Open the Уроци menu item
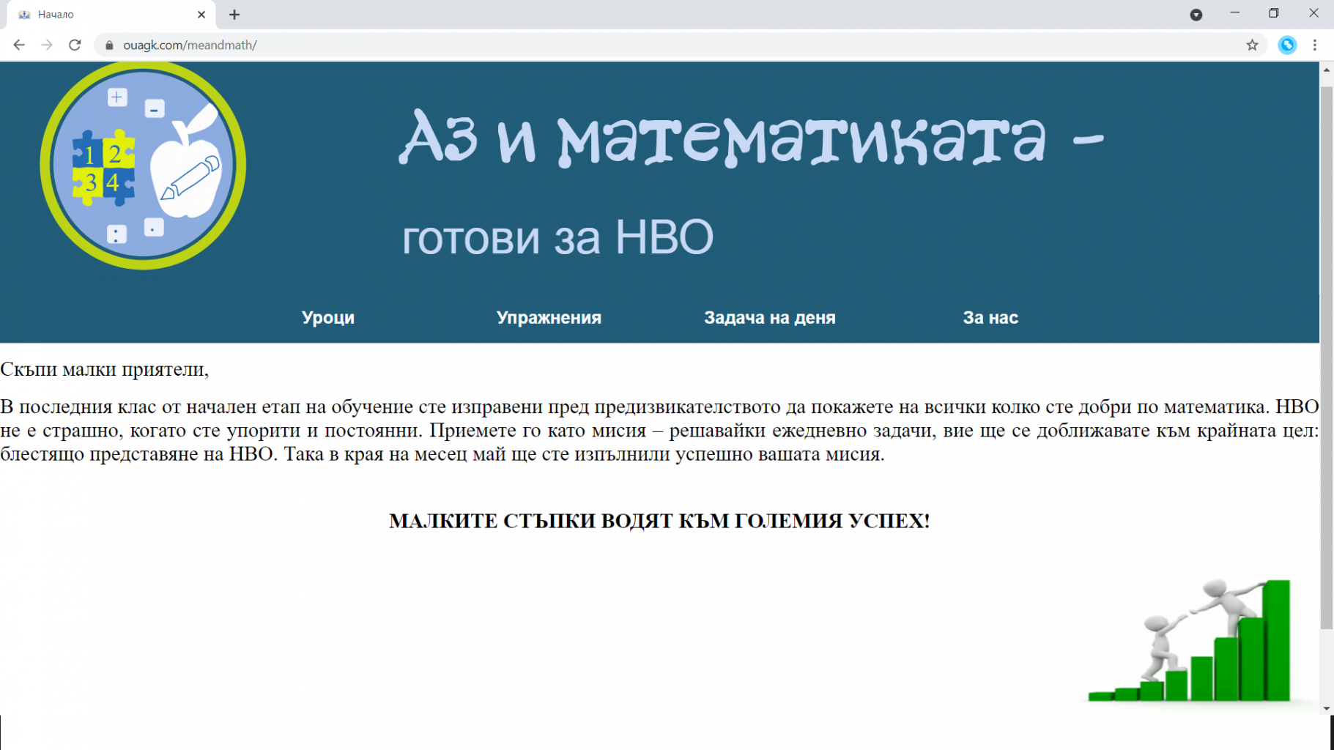Viewport: 1334px width, 750px height. tap(328, 317)
